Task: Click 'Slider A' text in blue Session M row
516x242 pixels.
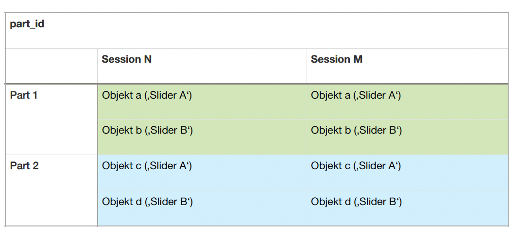Action: (x=377, y=166)
